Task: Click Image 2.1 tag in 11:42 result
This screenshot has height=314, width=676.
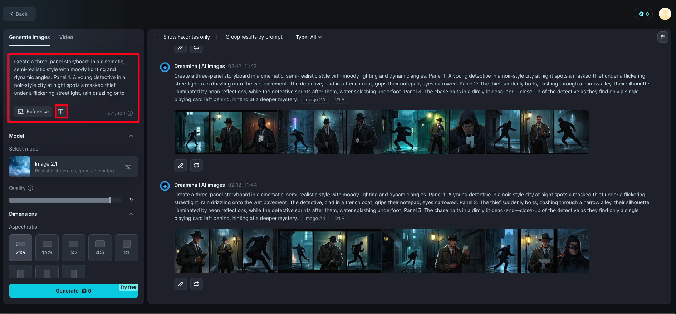Action: [315, 100]
